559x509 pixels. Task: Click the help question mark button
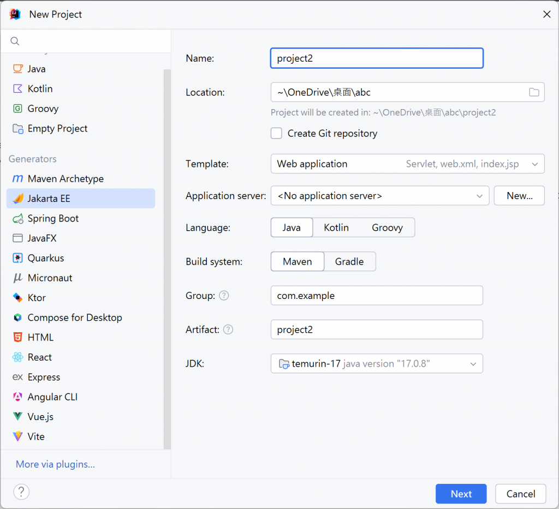(21, 492)
